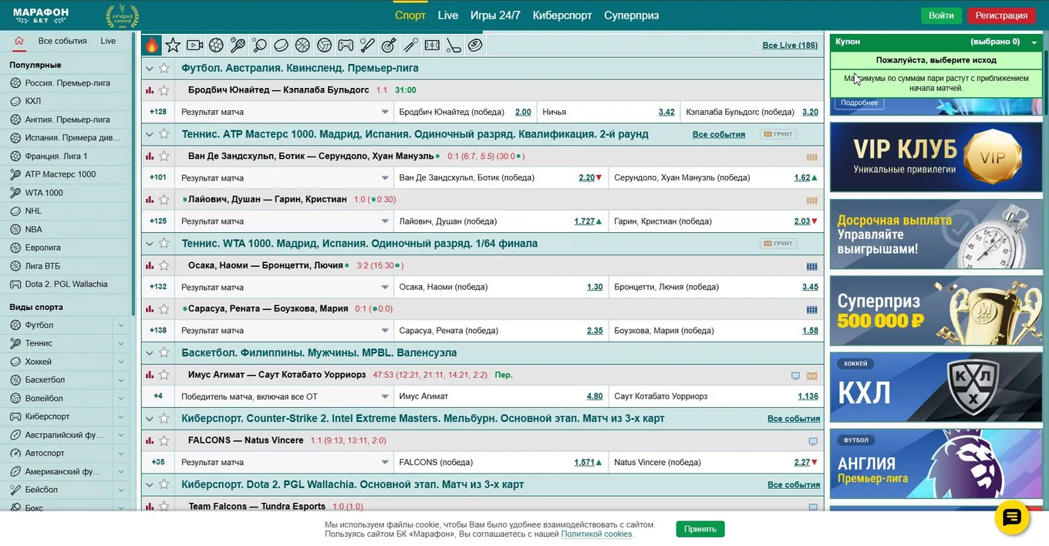
Task: Filter live events by football icon
Action: point(217,45)
